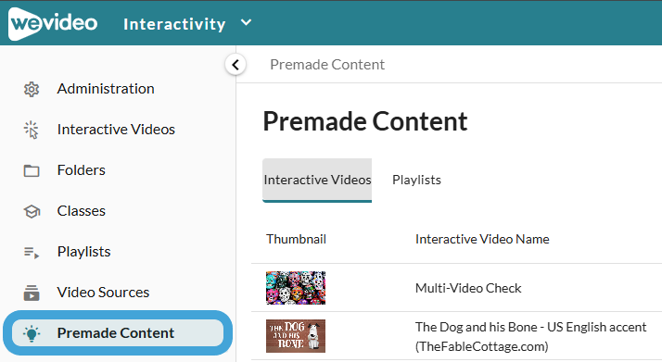This screenshot has height=362, width=662.
Task: Click the Folders folder icon
Action: pos(32,170)
